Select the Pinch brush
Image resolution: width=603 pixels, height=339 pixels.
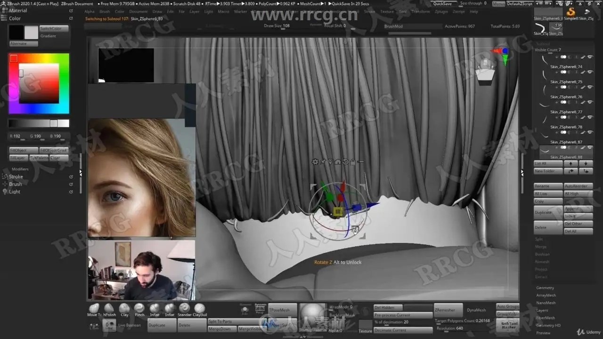tap(139, 309)
